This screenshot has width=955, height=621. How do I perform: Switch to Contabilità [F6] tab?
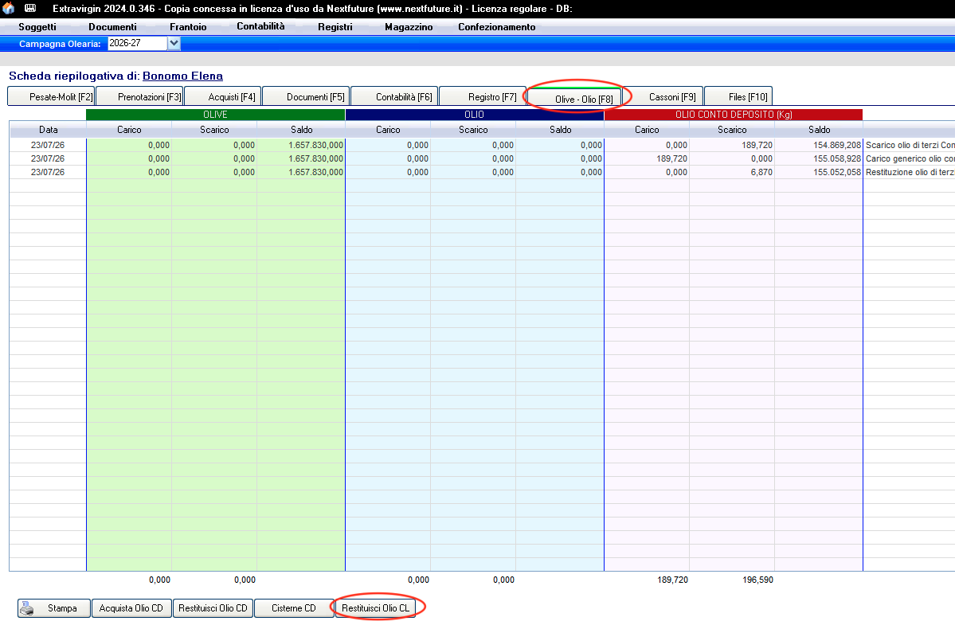coord(395,96)
